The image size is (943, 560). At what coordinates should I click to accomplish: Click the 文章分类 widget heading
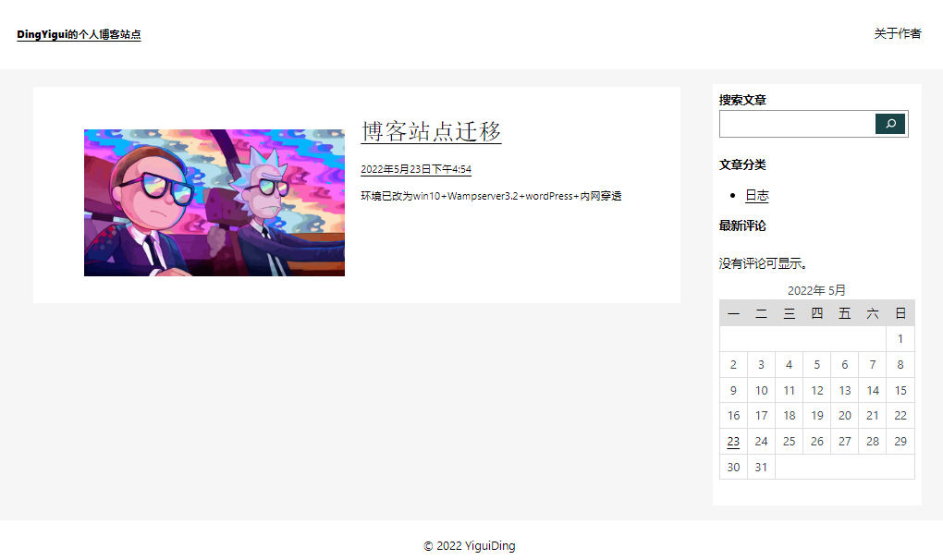click(742, 165)
